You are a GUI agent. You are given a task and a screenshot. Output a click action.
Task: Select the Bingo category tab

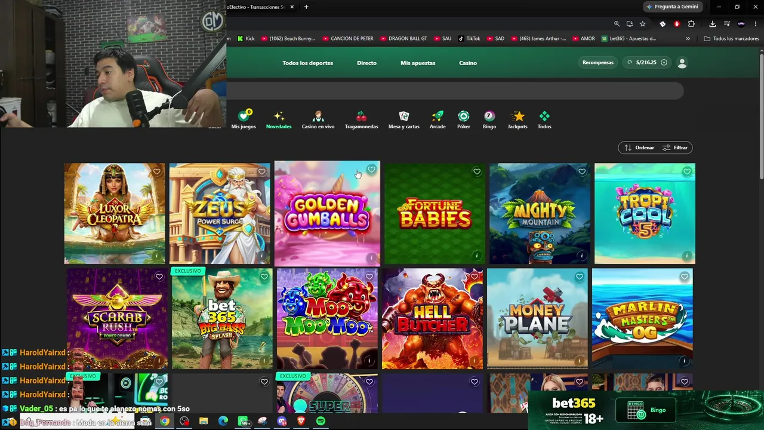pos(489,119)
